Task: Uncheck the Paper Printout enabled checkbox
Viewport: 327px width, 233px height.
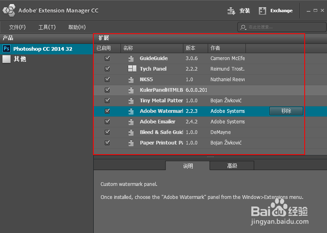Action: (107, 143)
